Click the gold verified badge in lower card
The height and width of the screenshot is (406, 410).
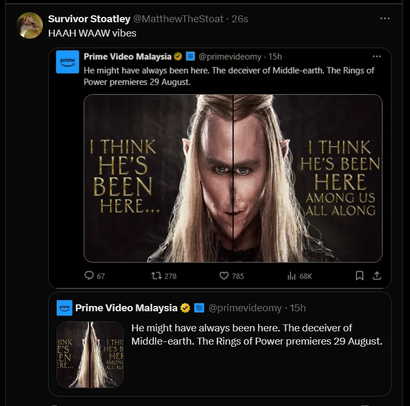coord(185,308)
